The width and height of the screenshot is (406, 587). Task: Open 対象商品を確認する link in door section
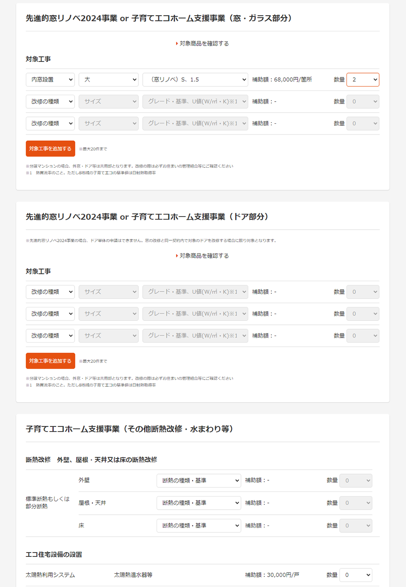(202, 255)
